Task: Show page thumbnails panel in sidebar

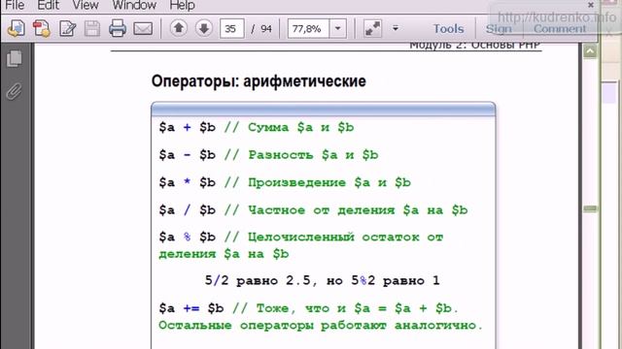Action: point(15,58)
